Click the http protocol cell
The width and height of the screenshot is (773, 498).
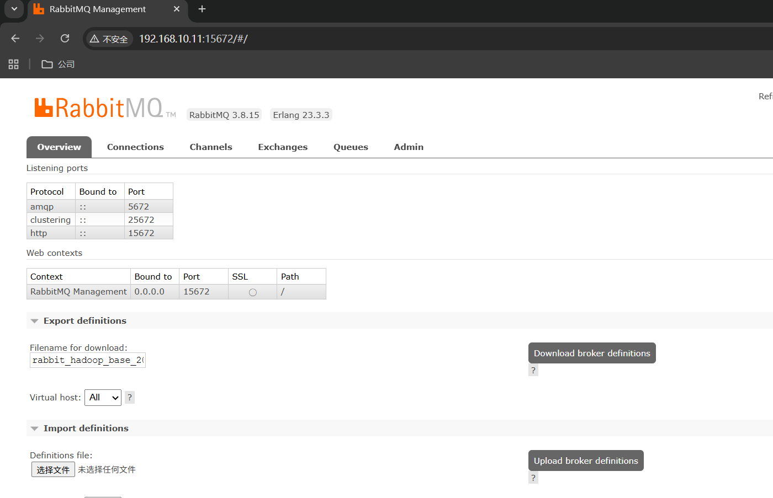click(x=51, y=233)
